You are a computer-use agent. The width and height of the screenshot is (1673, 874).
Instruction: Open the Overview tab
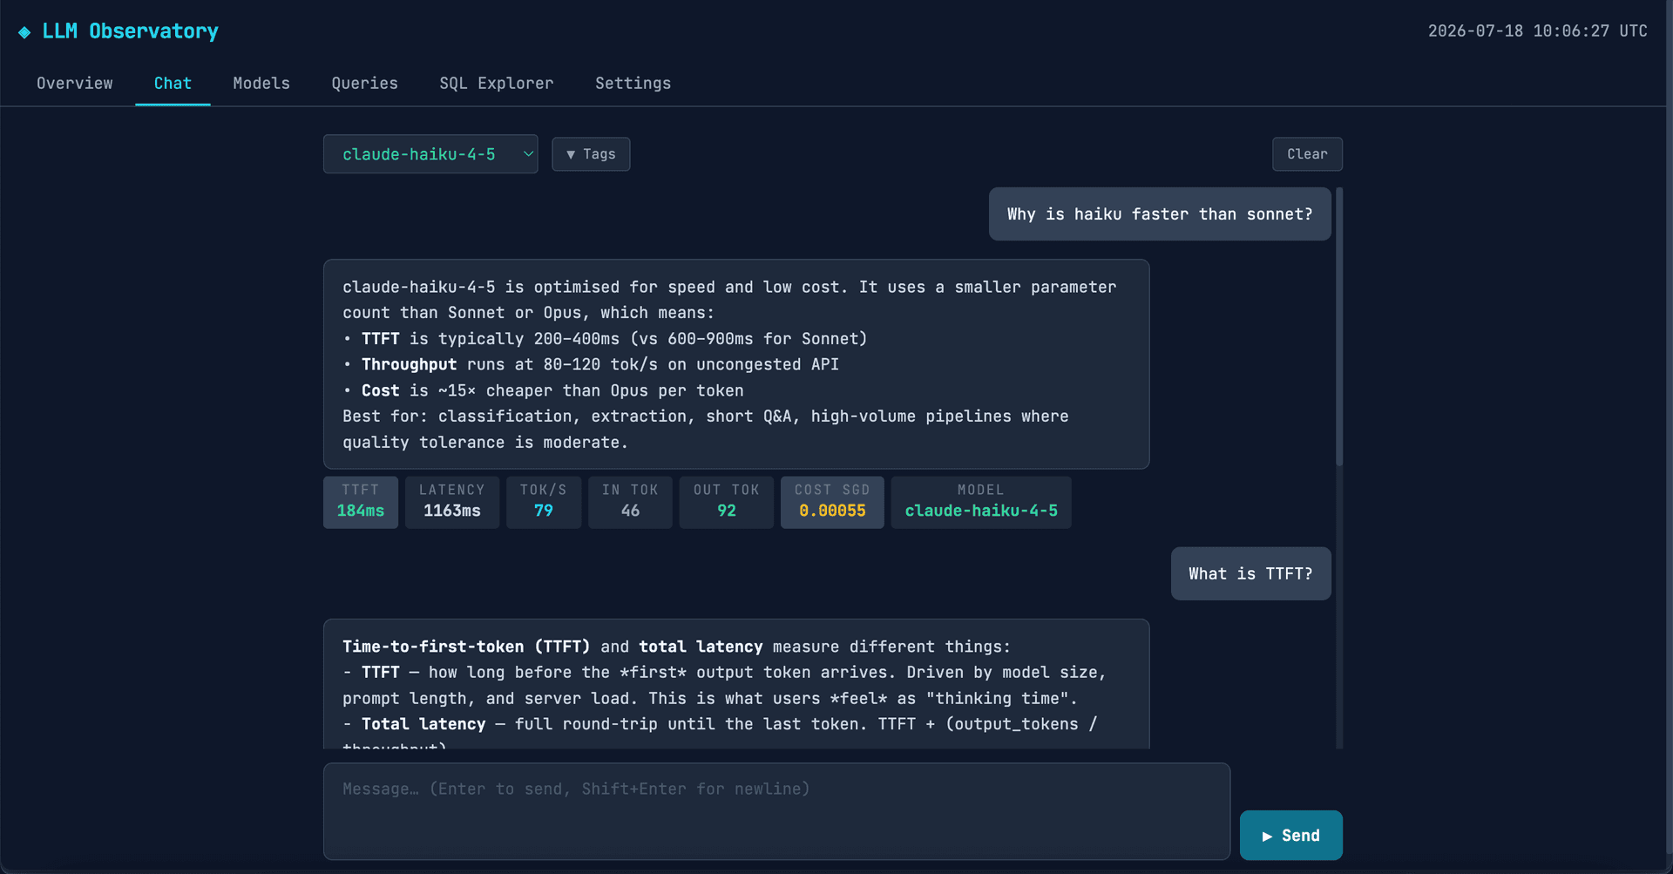coord(75,84)
